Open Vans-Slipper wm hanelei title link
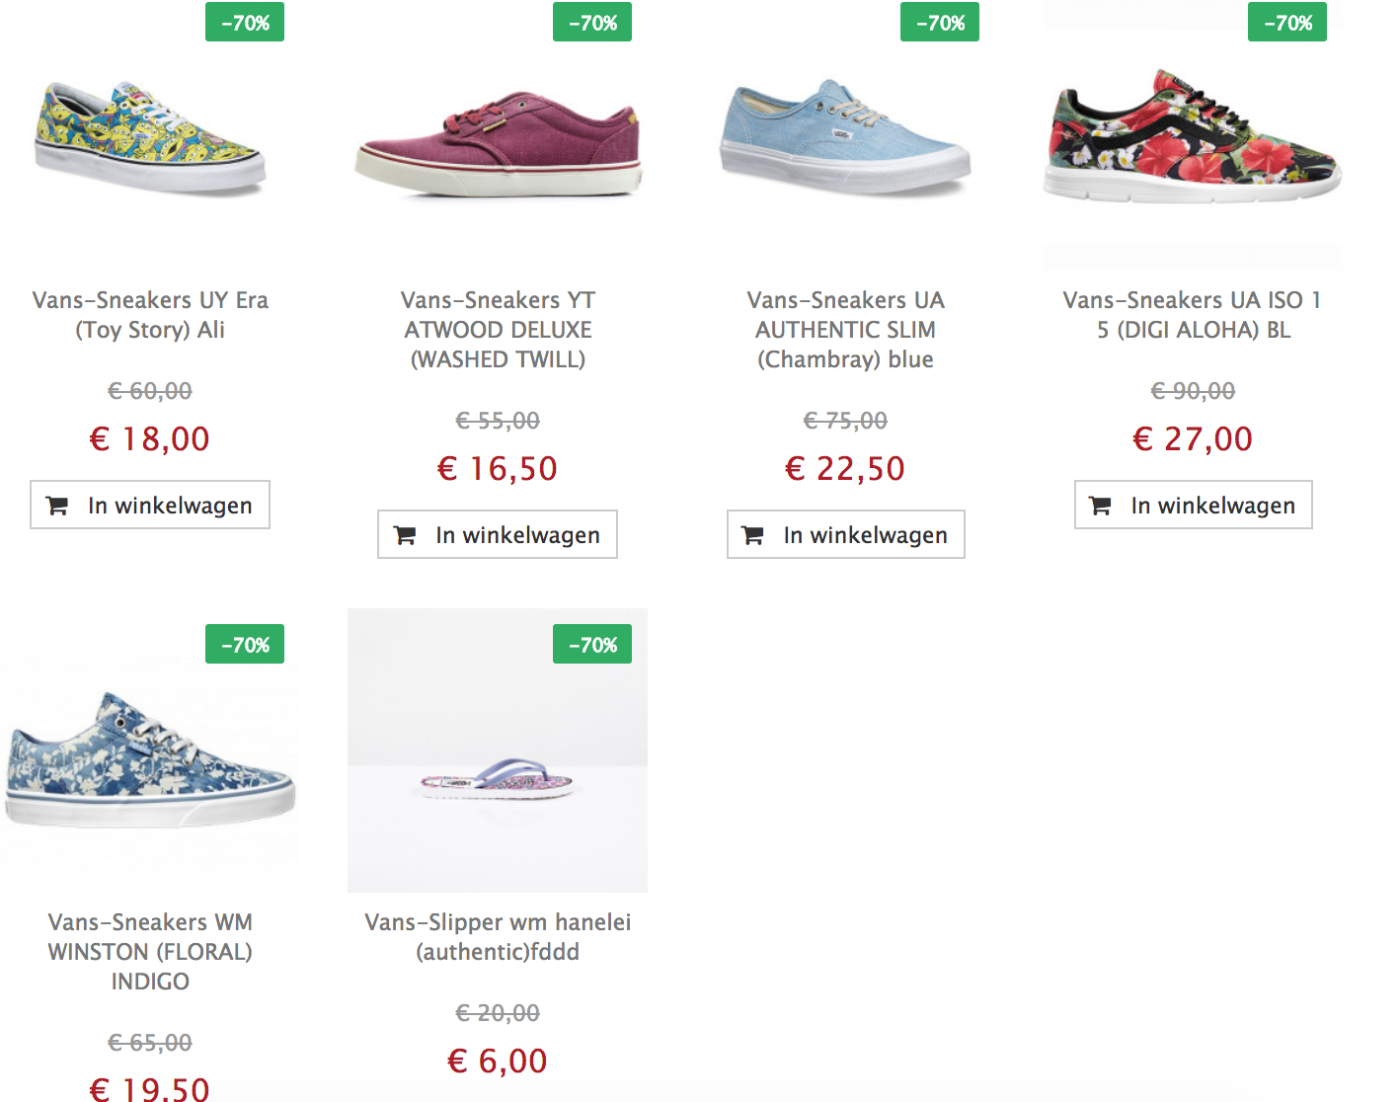 pos(498,937)
